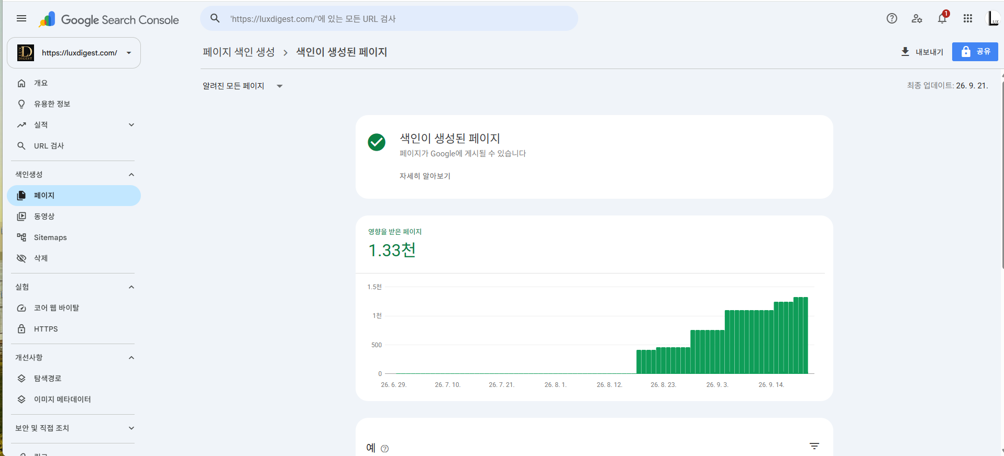Click the green checkmark status icon
This screenshot has width=1004, height=456.
point(377,142)
